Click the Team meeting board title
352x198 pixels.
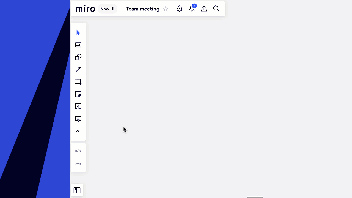[x=142, y=9]
